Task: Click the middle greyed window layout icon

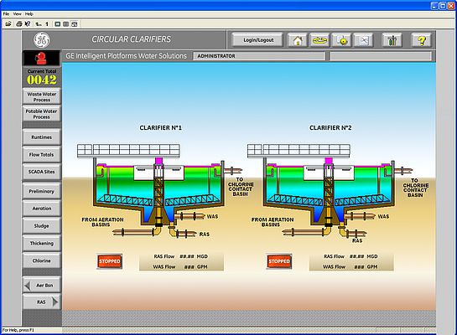Action: tap(66, 23)
